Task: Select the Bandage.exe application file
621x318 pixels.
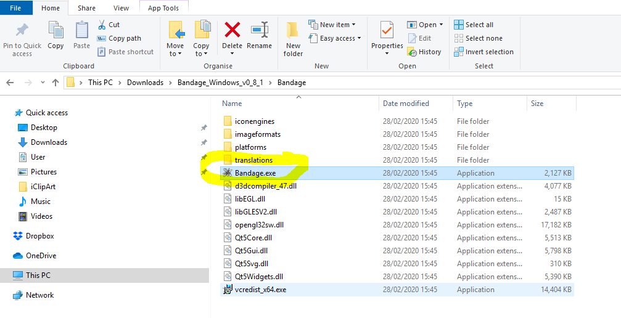Action: (x=255, y=173)
